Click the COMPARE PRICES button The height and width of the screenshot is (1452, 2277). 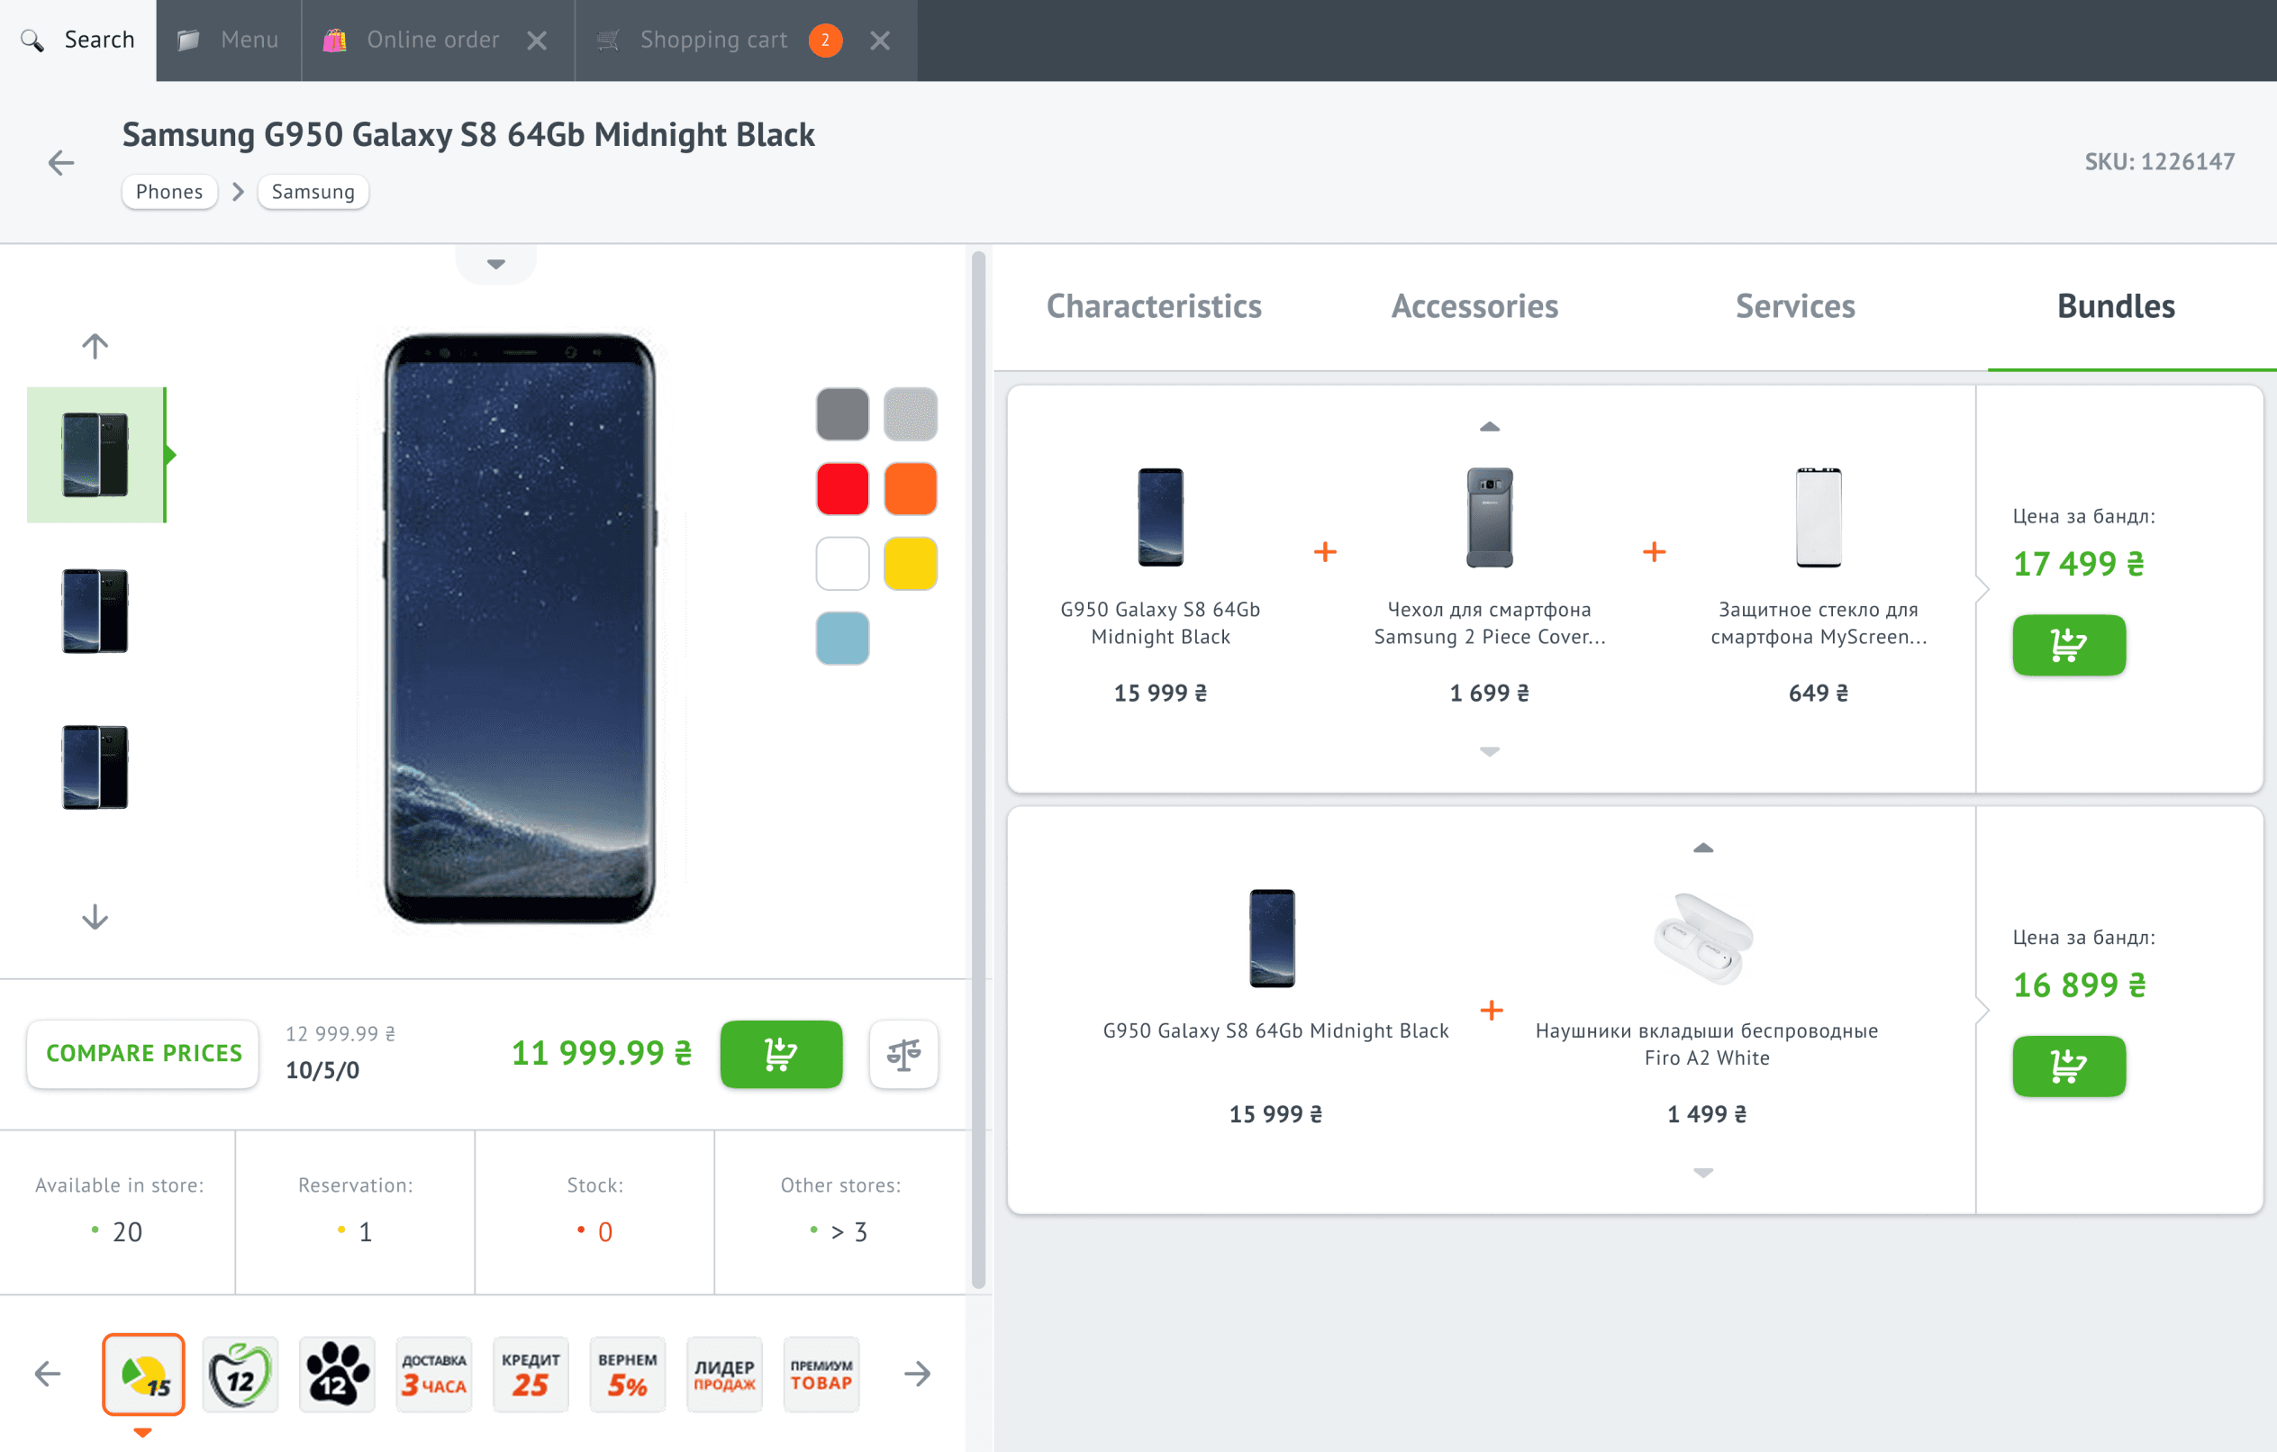coord(144,1054)
